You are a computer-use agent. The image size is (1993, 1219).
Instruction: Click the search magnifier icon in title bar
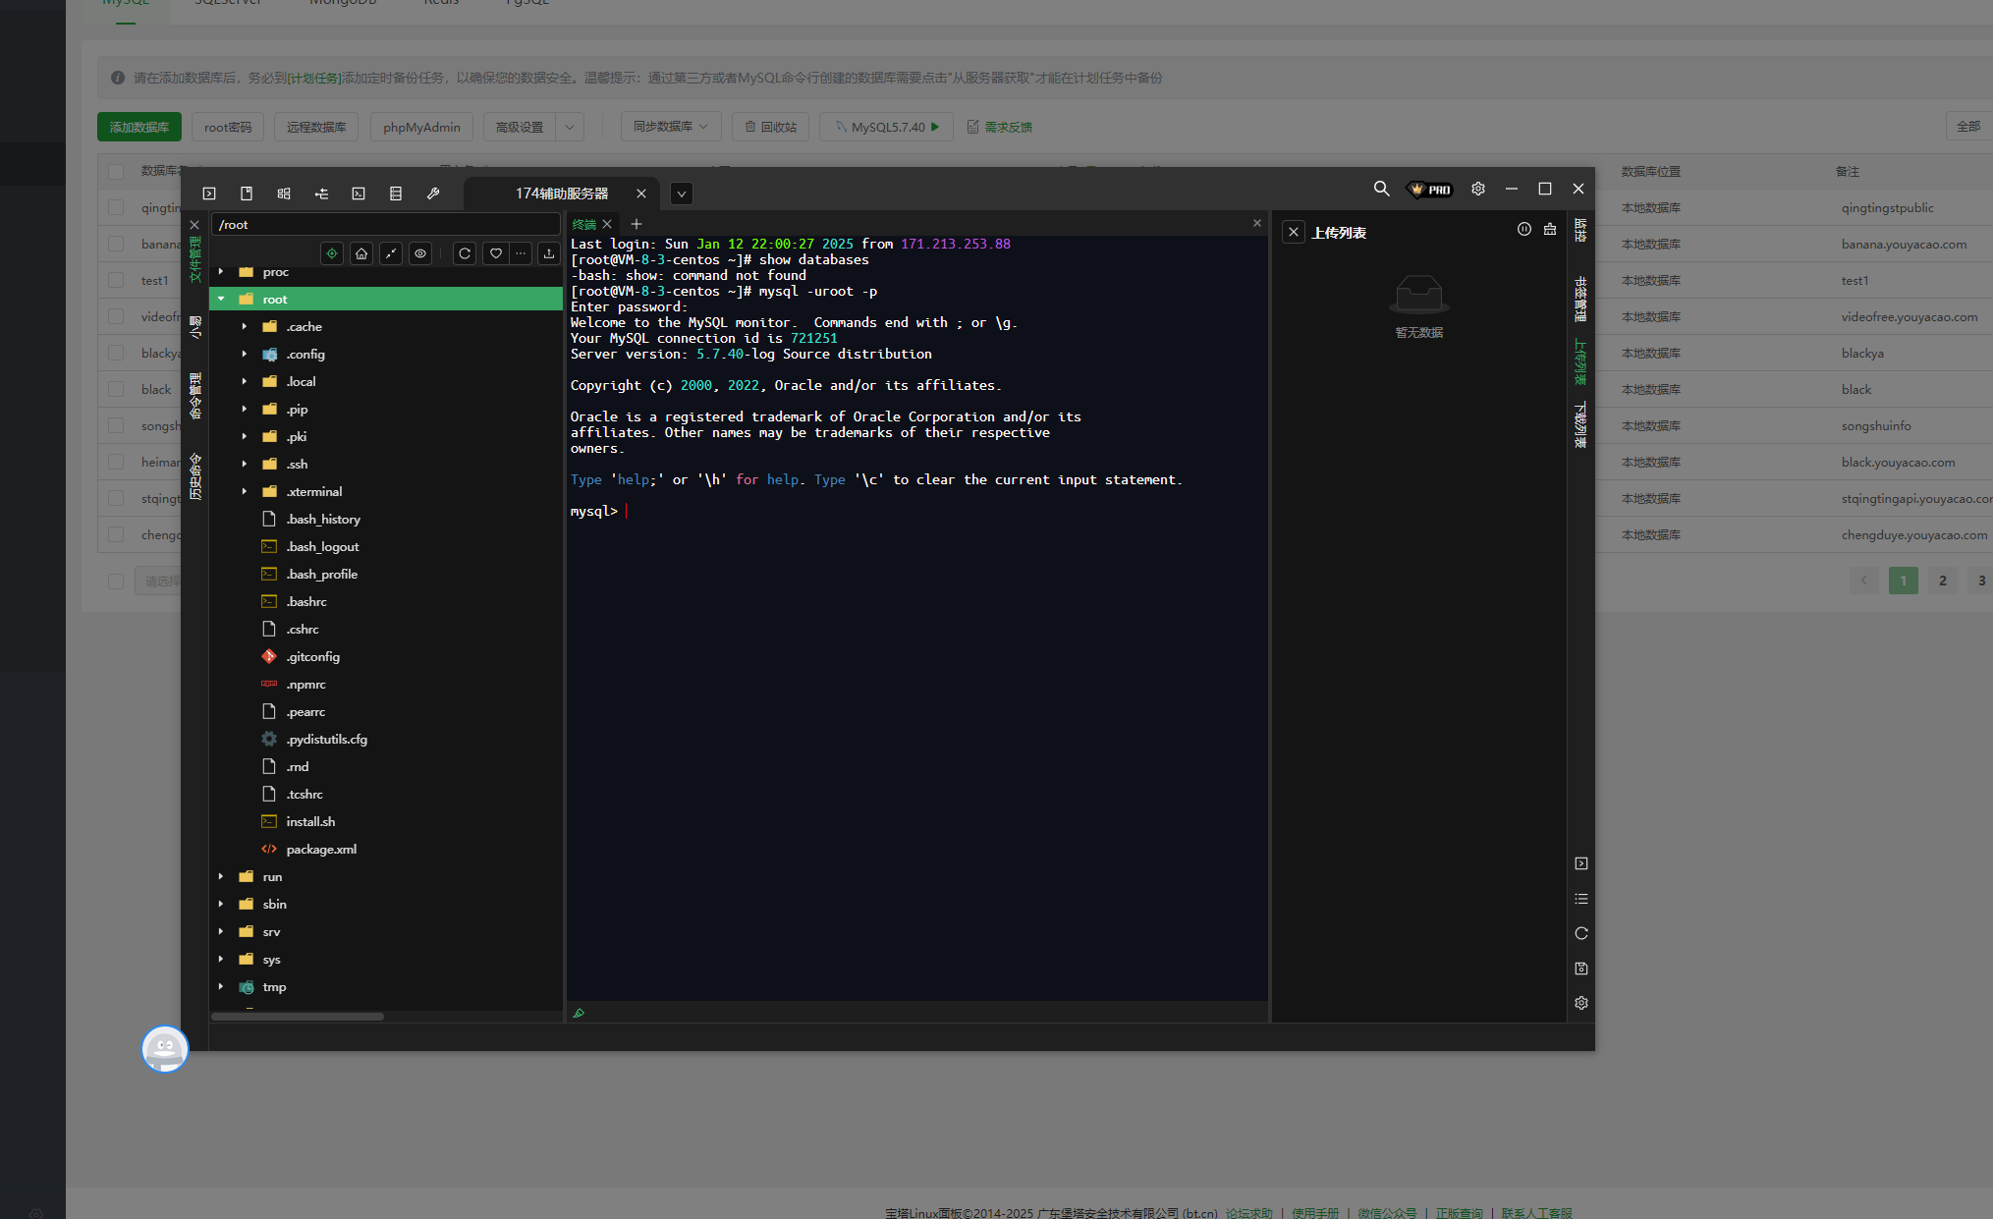click(x=1381, y=189)
